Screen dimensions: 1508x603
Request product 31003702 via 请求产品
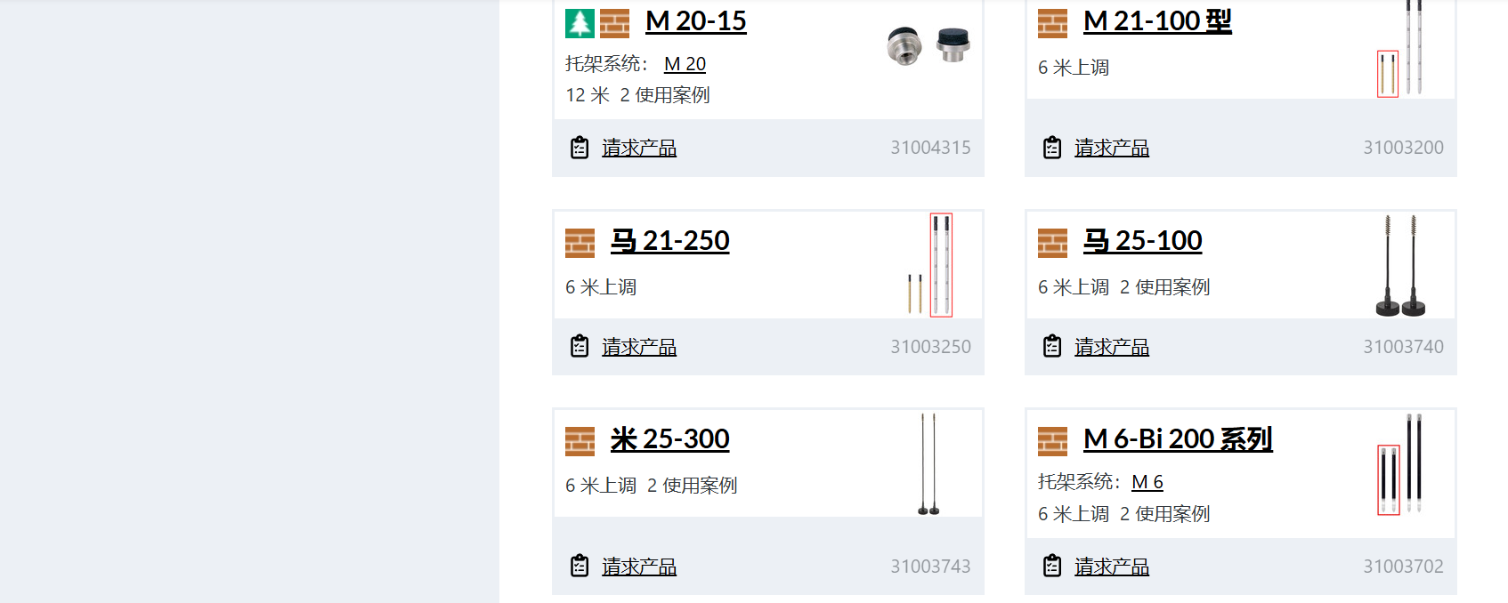tap(1111, 566)
